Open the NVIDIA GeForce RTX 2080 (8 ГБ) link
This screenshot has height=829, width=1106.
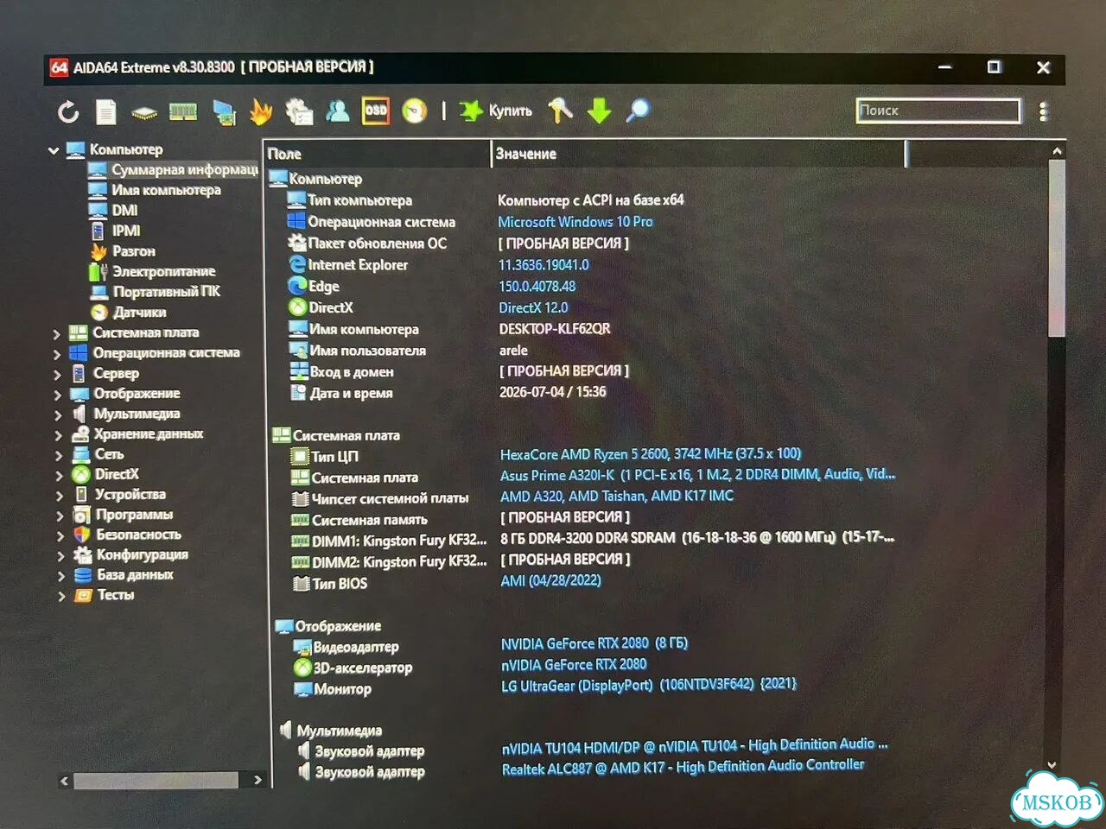pos(594,643)
